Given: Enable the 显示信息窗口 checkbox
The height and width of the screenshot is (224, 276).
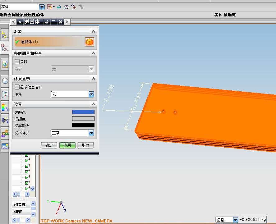Looking at the screenshot, I should tap(17, 87).
